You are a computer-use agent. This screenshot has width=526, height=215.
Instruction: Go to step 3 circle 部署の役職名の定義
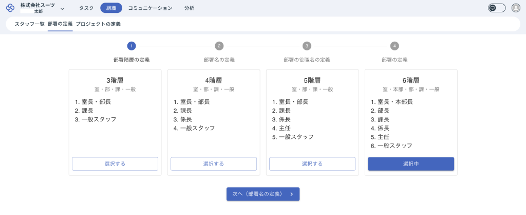(x=307, y=46)
